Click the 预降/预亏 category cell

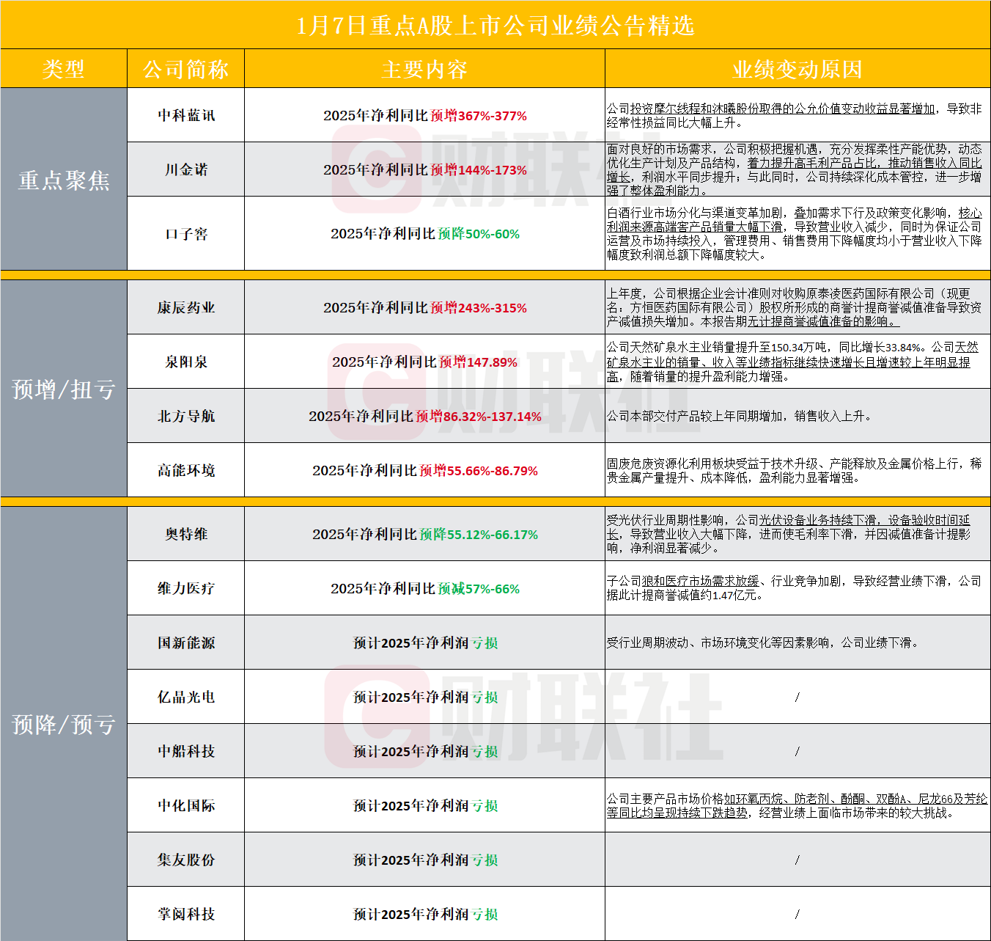64,724
